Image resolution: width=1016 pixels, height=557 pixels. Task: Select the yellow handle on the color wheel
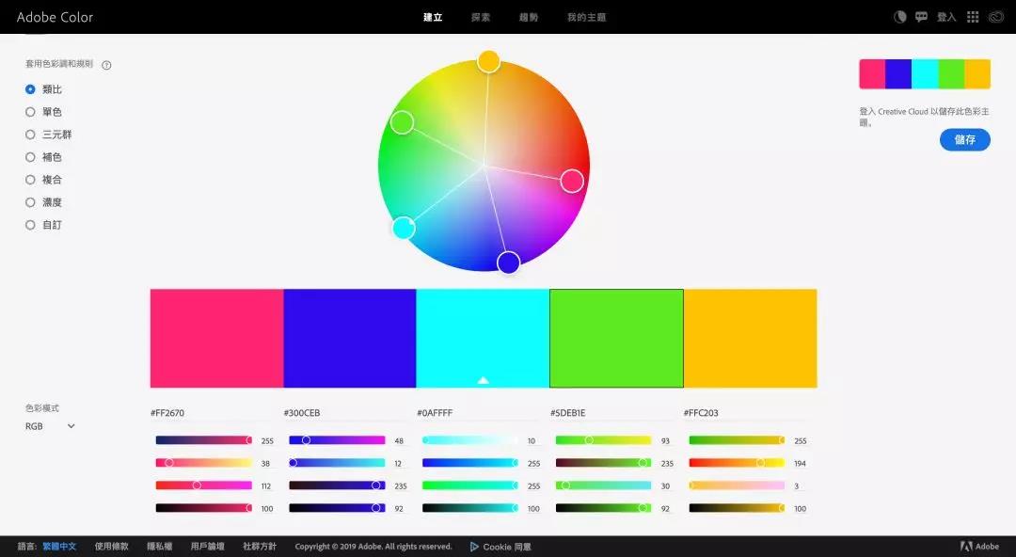pos(488,61)
